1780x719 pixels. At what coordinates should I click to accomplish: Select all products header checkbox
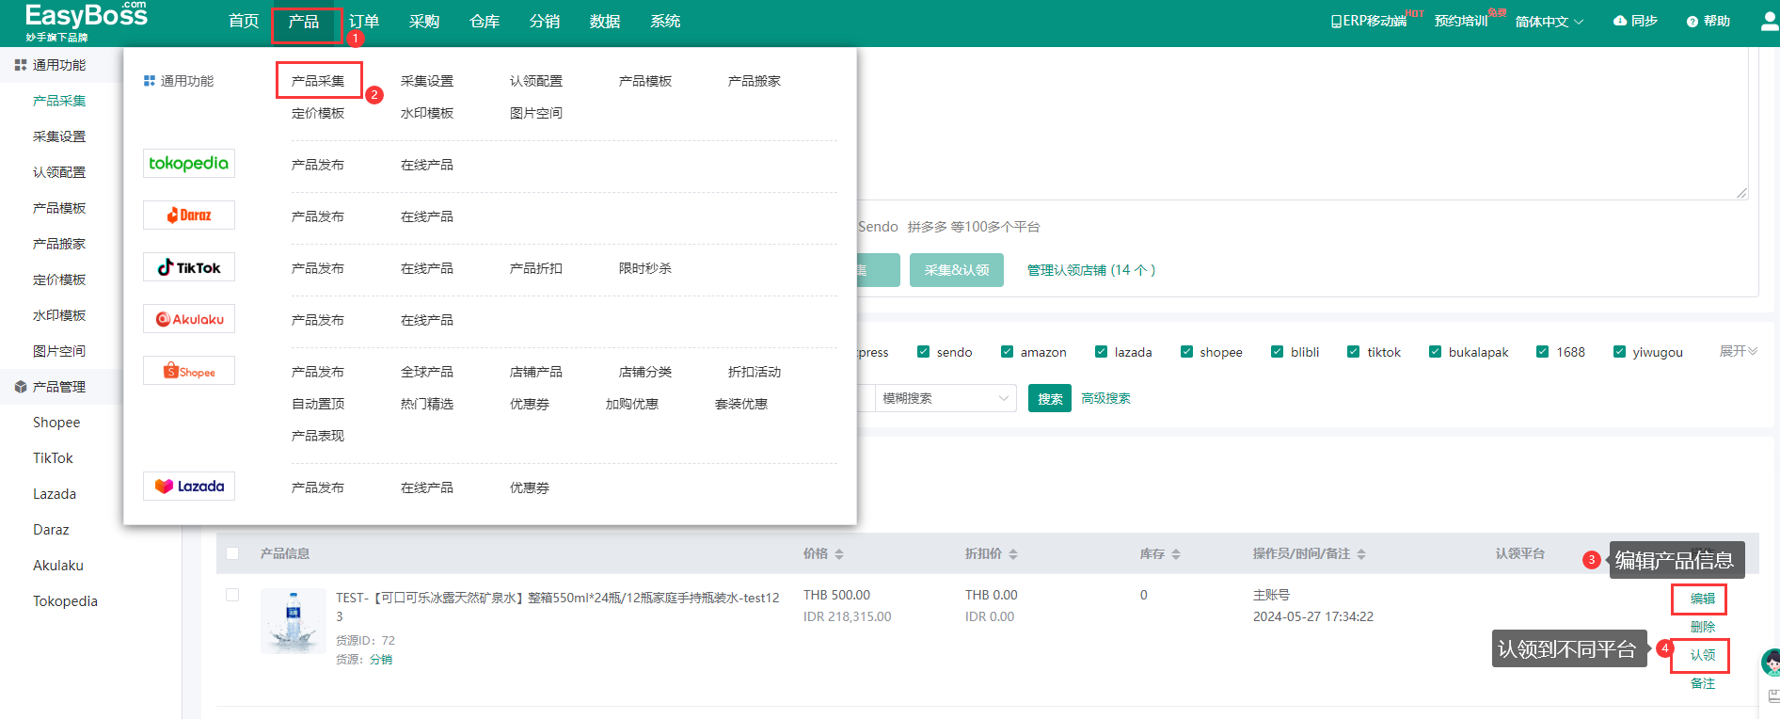click(232, 553)
